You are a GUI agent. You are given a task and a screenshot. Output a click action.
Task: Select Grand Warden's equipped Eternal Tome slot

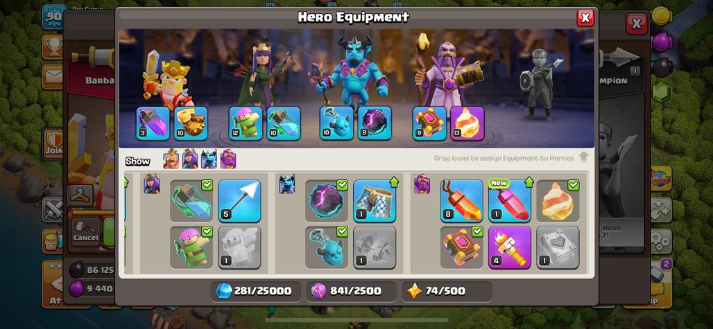[x=430, y=123]
